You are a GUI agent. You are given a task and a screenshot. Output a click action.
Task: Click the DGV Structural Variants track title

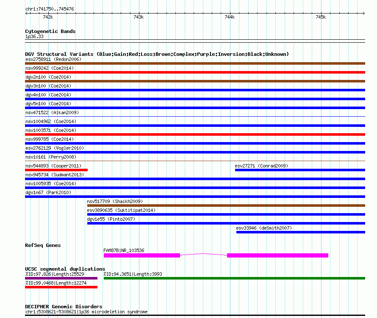[x=157, y=54]
